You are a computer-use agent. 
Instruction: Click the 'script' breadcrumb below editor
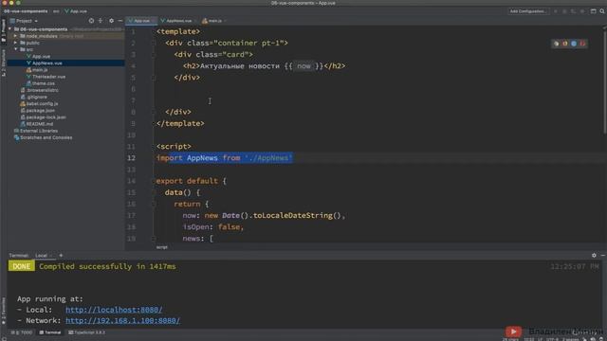(x=162, y=247)
